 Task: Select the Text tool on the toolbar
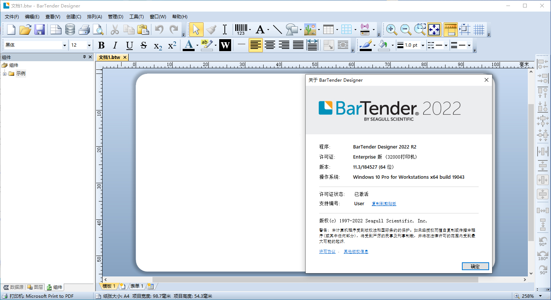pos(260,29)
